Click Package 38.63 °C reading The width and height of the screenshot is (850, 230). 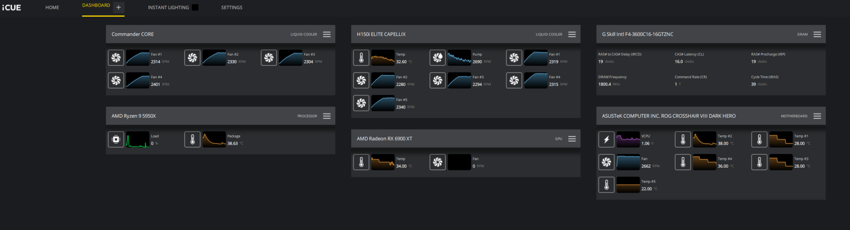pos(236,144)
